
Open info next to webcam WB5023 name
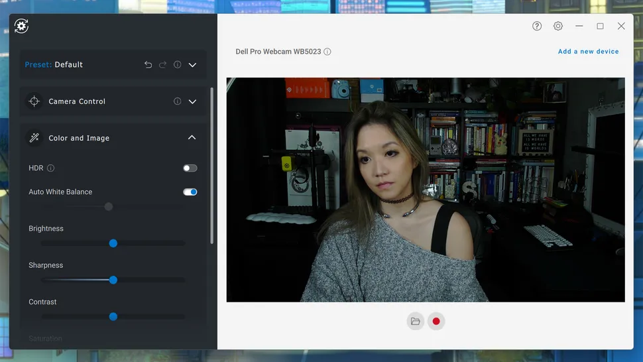pos(327,52)
